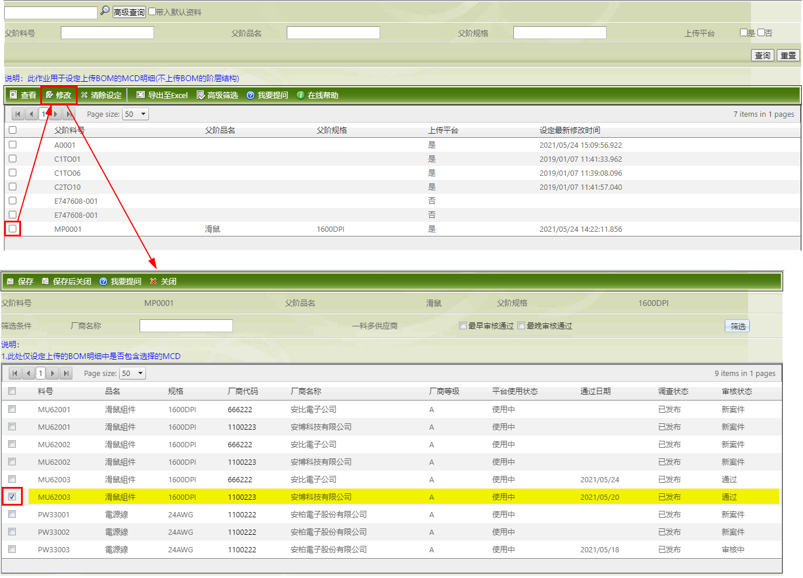The image size is (803, 578).
Task: Sort by 上传平台 column header in table
Action: click(x=443, y=130)
